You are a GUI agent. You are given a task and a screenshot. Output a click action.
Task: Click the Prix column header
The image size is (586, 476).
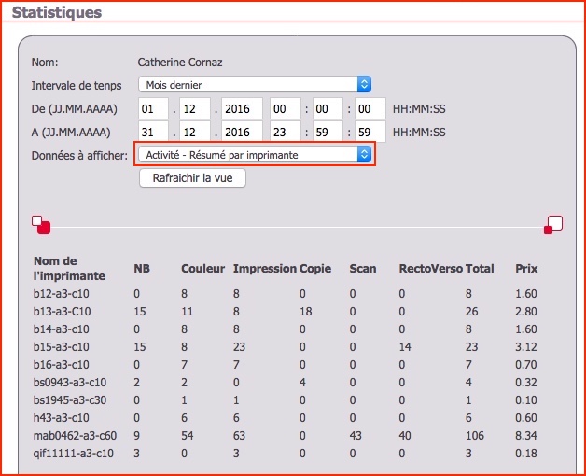tap(526, 269)
